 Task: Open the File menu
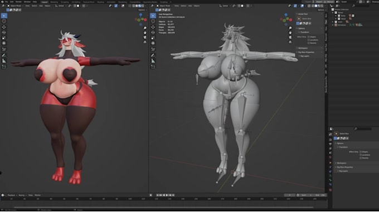[x=6, y=2]
